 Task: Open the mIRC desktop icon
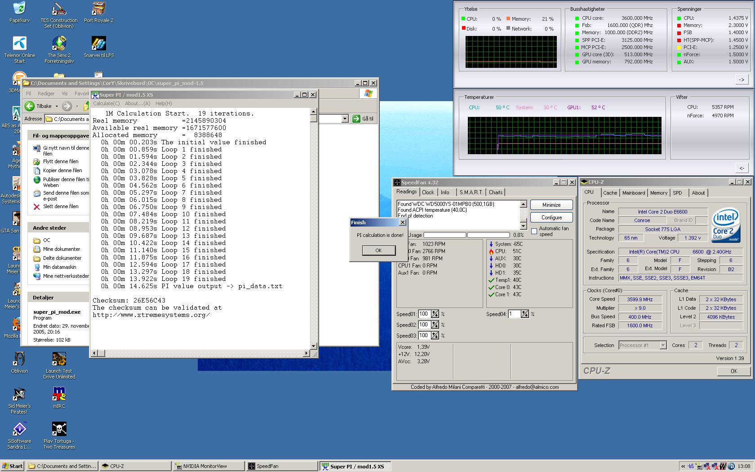pos(59,398)
